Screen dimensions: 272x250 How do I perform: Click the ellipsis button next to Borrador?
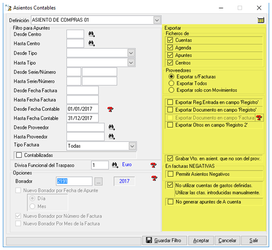click(x=99, y=182)
